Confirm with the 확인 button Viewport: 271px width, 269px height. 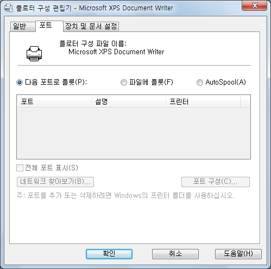[109, 254]
